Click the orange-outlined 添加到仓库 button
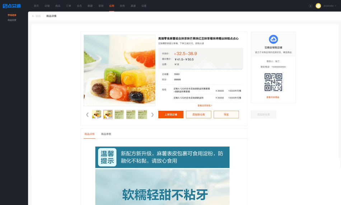341x205 pixels. click(198, 114)
